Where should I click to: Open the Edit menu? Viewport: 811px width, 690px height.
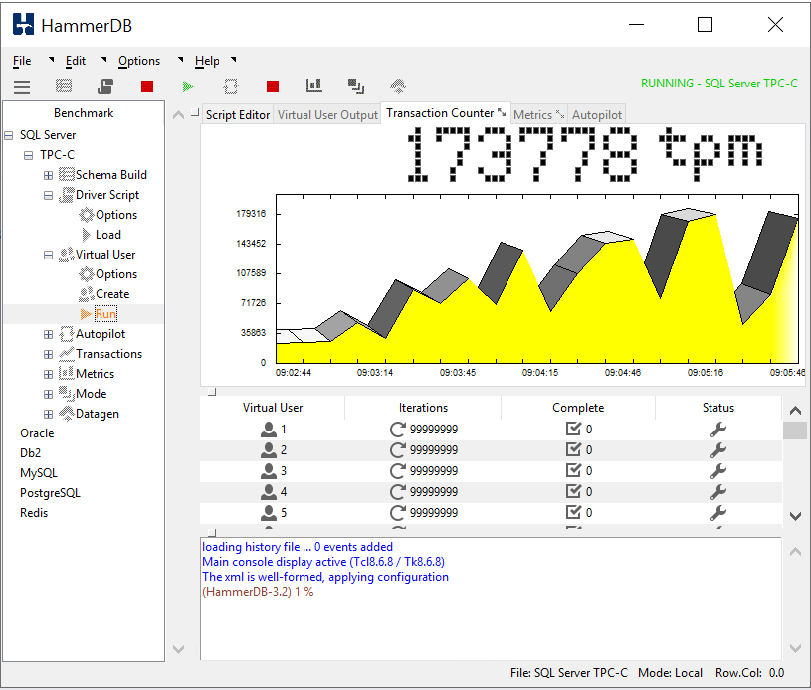click(75, 61)
